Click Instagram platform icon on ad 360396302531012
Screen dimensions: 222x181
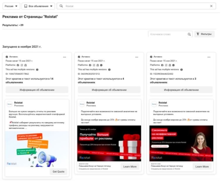94,65
